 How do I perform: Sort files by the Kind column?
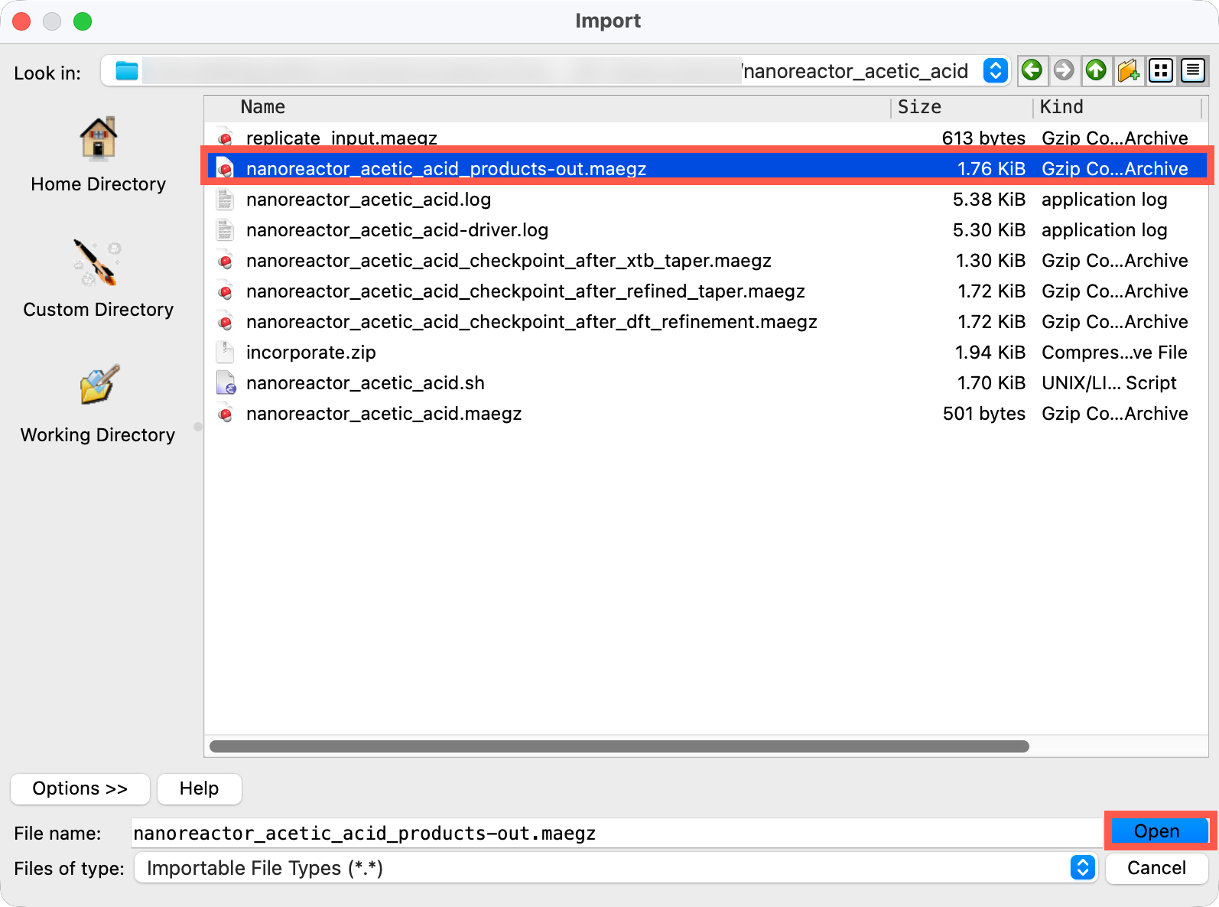pyautogui.click(x=1061, y=107)
